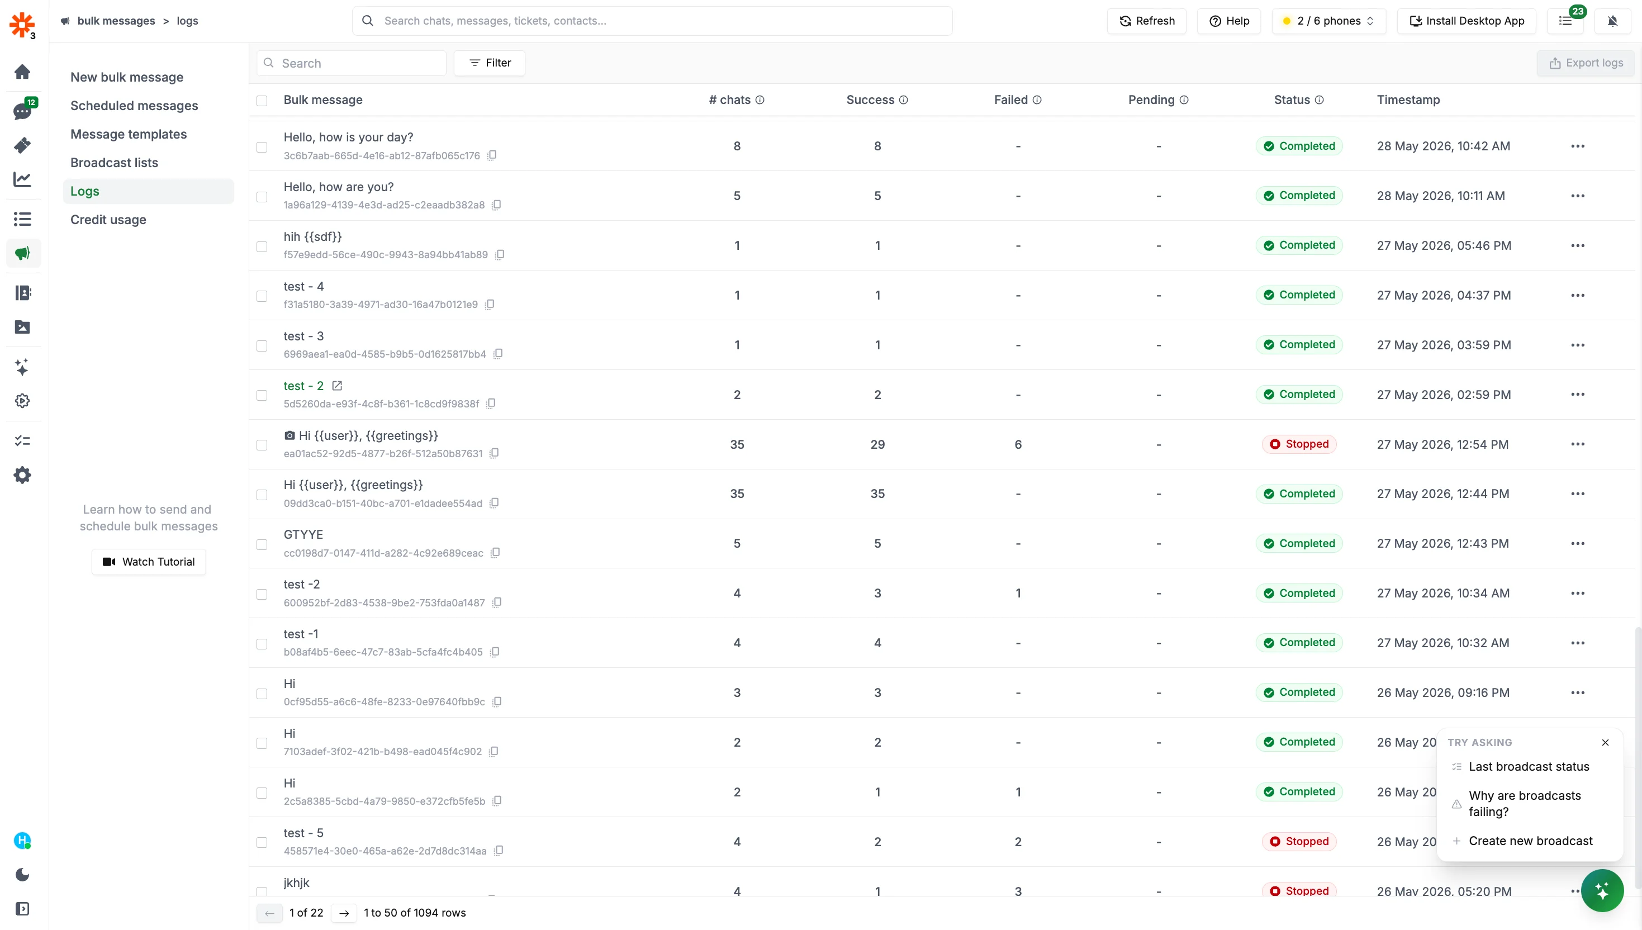Click the Export logs button

click(x=1585, y=63)
